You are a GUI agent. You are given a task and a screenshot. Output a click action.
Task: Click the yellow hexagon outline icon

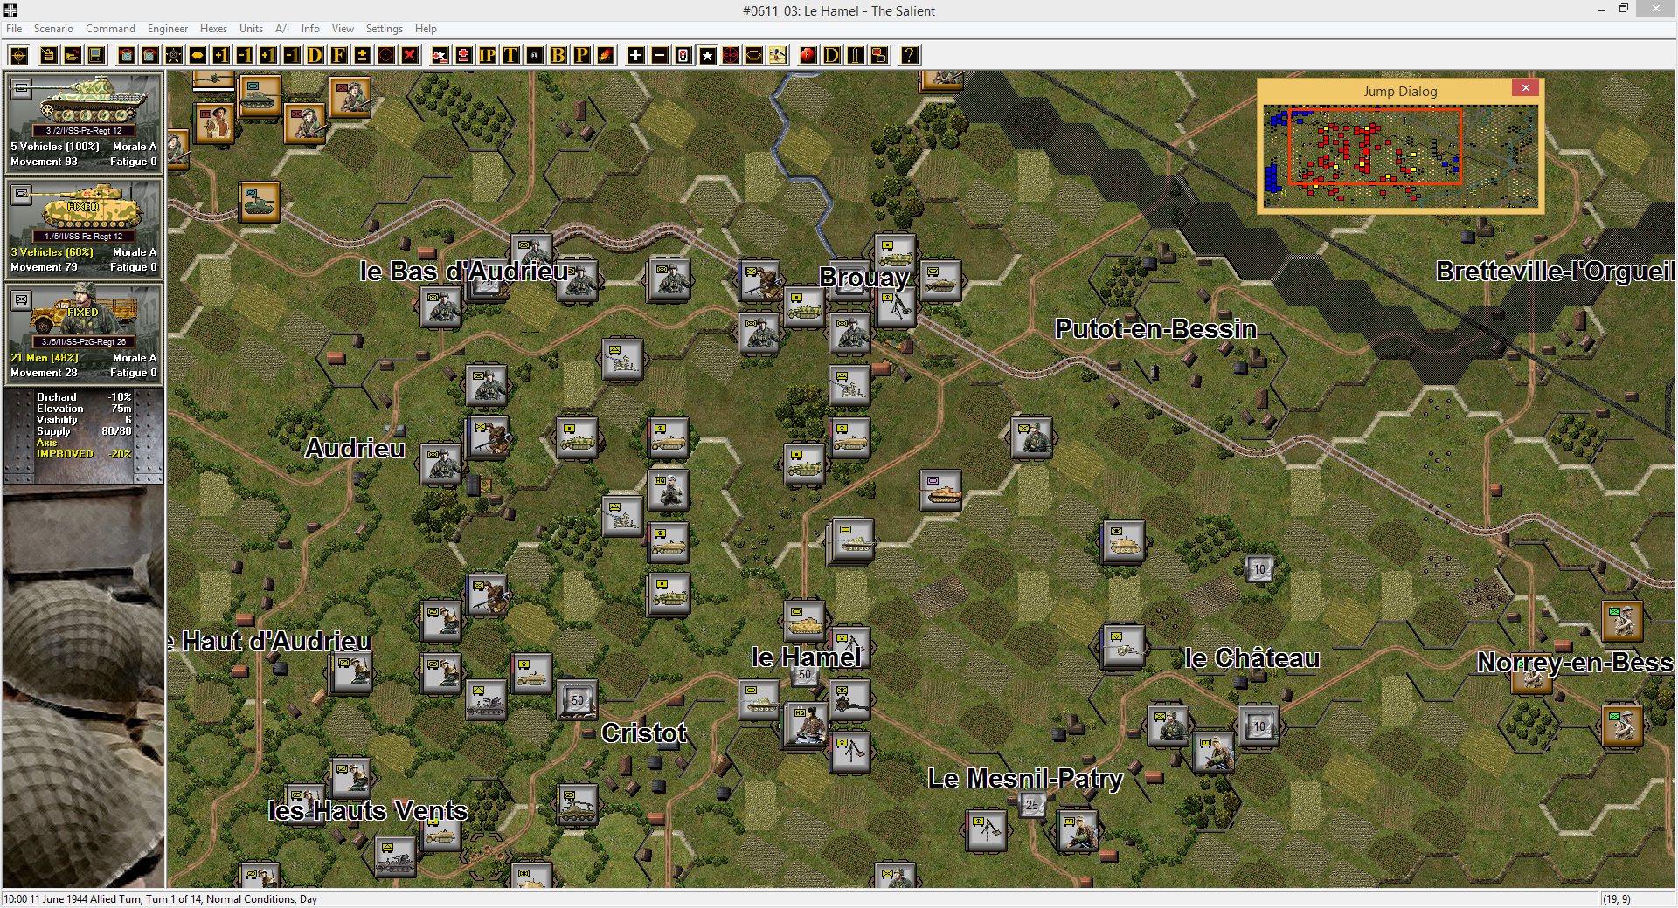coord(753,55)
